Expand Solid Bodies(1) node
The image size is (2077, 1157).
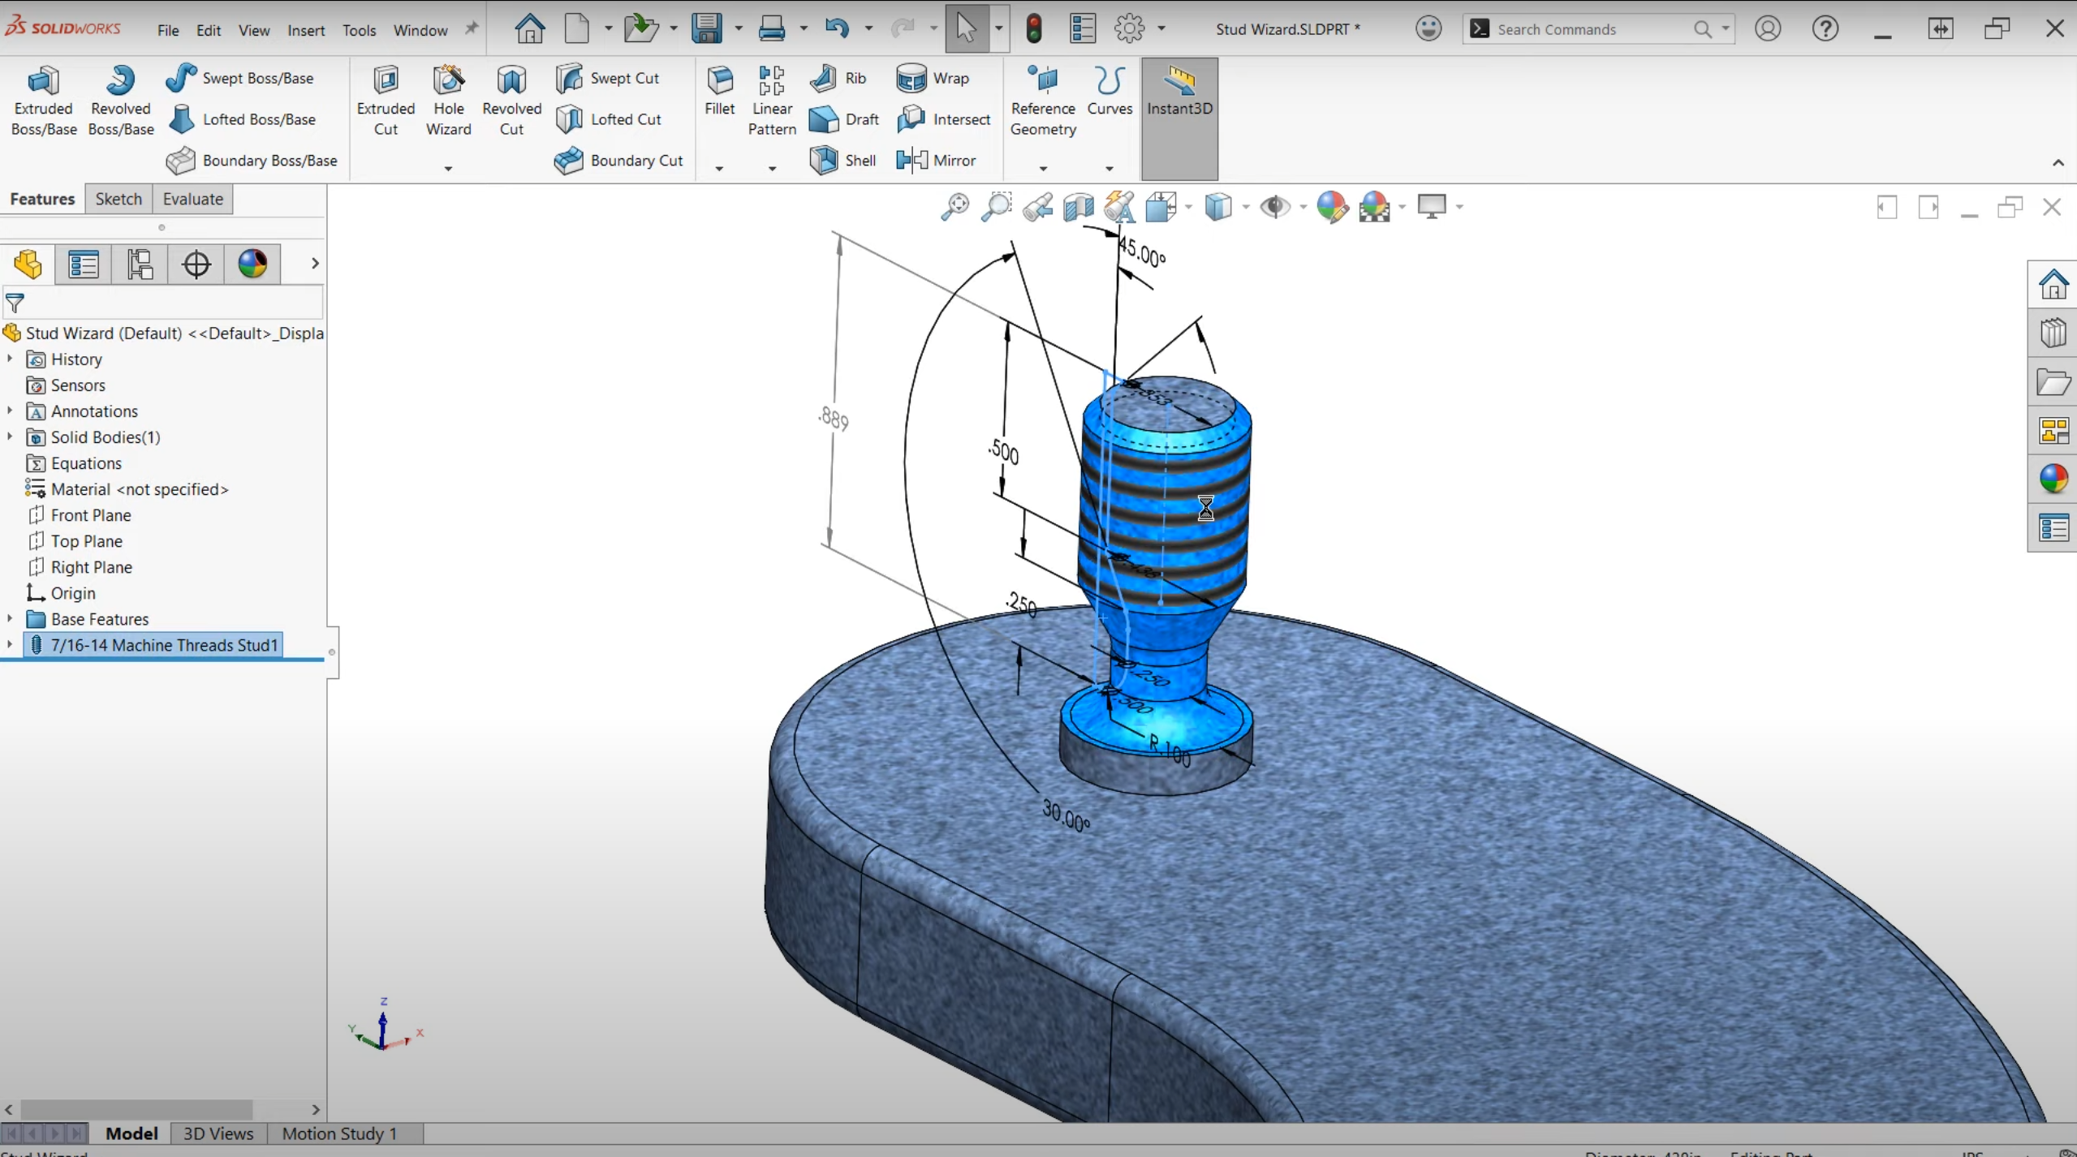[x=10, y=437]
